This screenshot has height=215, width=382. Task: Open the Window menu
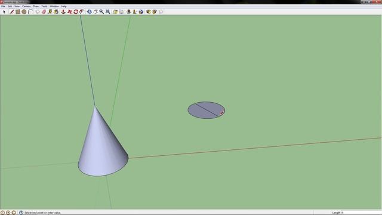click(x=54, y=7)
